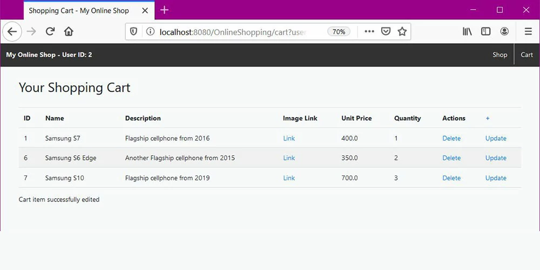Click the Samsung S7 name cell
540x270 pixels.
pos(63,138)
